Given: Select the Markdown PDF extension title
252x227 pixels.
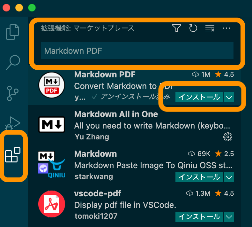Looking at the screenshot, I should click(x=105, y=74).
